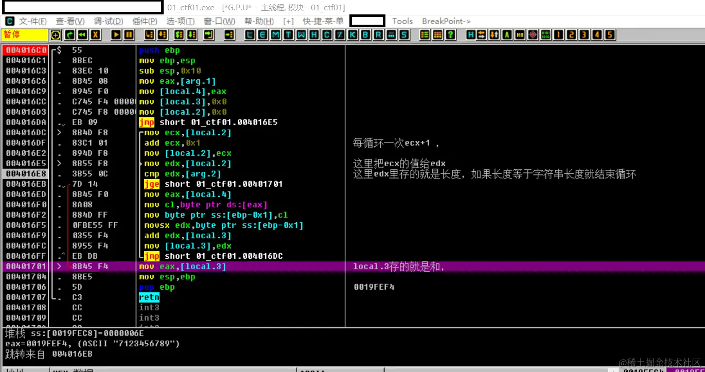The width and height of the screenshot is (705, 372).
Task: Click the numbered 1 toolbar button
Action: pyautogui.click(x=559, y=35)
